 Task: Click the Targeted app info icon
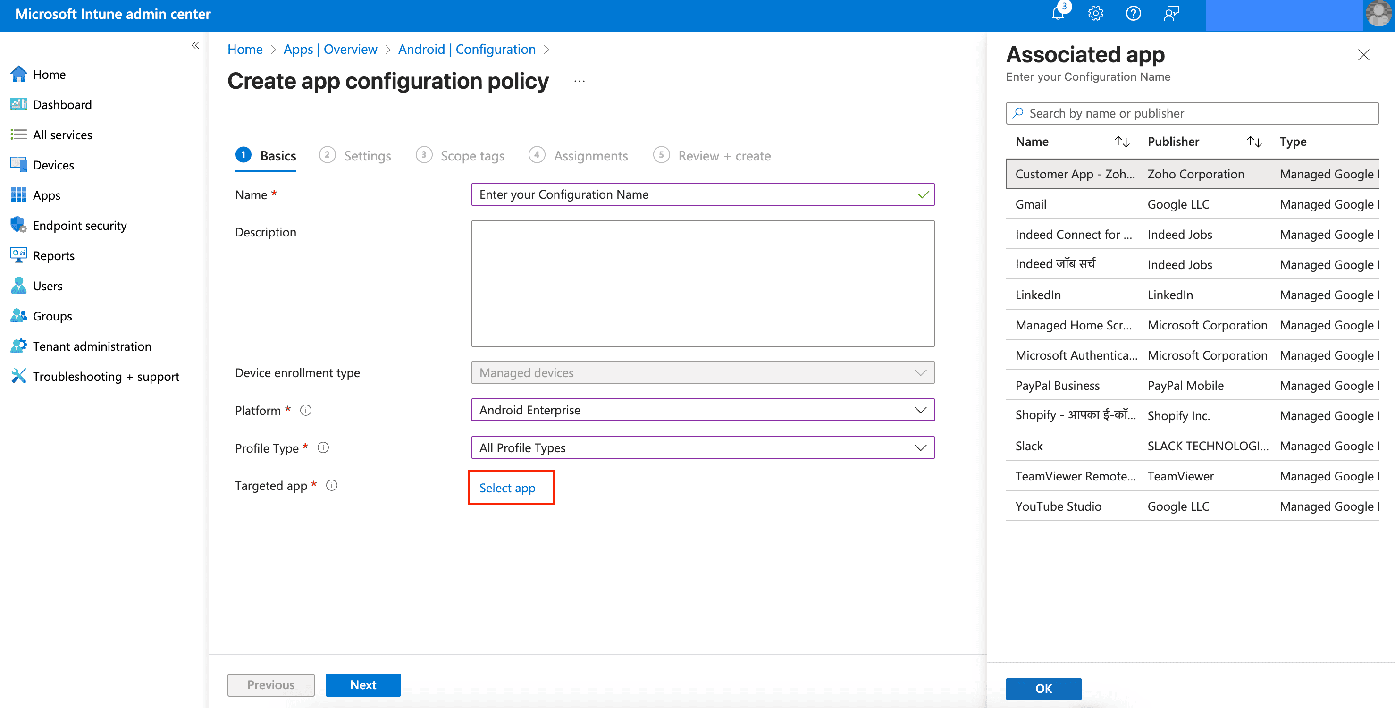point(331,485)
